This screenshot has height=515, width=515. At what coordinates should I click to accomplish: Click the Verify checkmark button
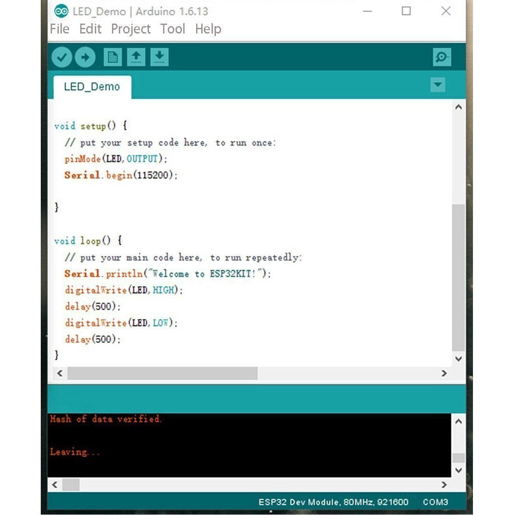(x=62, y=57)
